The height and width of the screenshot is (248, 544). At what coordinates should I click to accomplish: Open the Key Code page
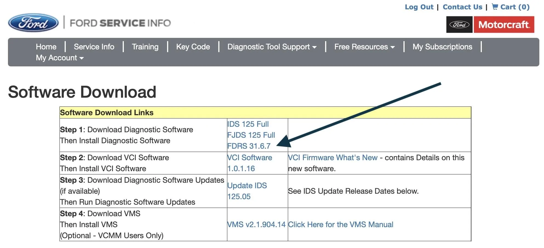[x=193, y=47]
